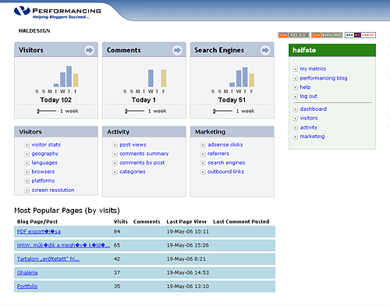Open the help link in sidebar
Screen dimensions: 390x306
[x=305, y=87]
